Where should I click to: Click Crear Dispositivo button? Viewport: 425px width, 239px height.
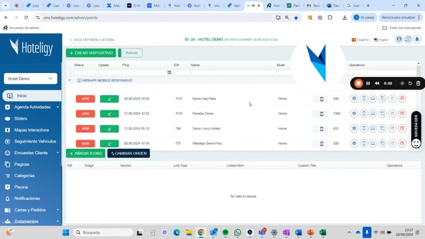[91, 53]
